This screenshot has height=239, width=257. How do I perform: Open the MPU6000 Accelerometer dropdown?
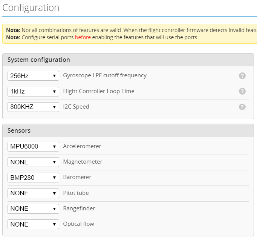33,146
